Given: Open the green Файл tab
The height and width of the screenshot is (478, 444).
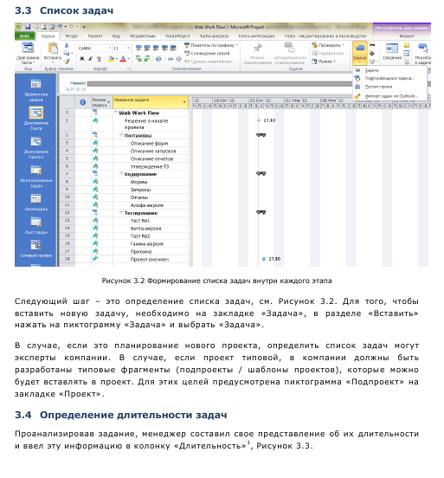Looking at the screenshot, I should (x=25, y=36).
